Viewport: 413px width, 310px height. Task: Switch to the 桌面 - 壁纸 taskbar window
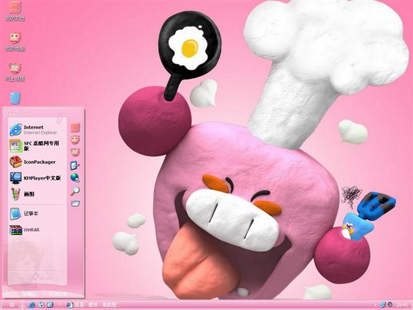(x=94, y=304)
